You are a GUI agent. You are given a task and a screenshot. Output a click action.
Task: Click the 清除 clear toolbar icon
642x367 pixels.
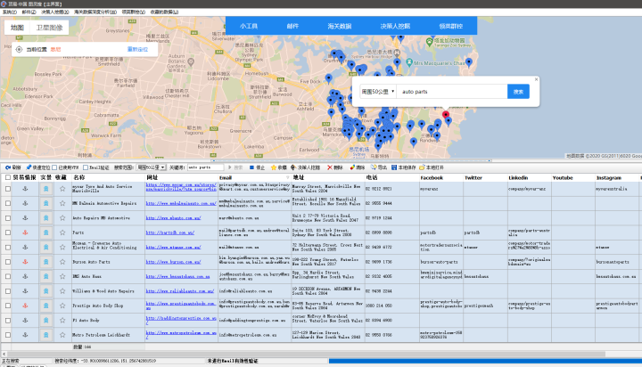(x=352, y=167)
